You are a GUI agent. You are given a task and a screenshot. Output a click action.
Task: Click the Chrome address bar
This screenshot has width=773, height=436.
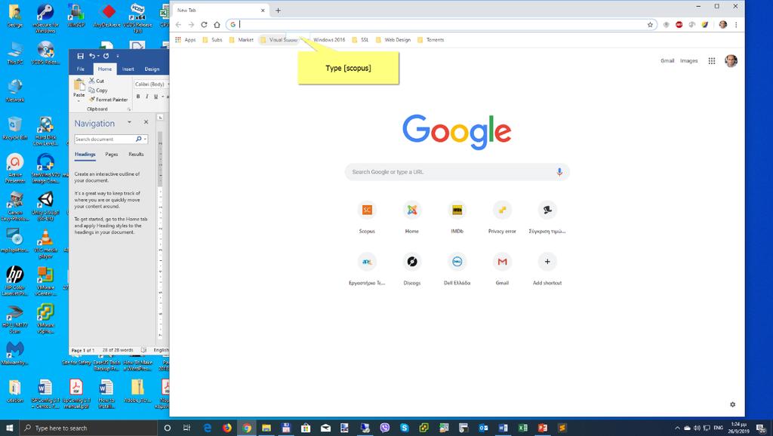tap(441, 25)
